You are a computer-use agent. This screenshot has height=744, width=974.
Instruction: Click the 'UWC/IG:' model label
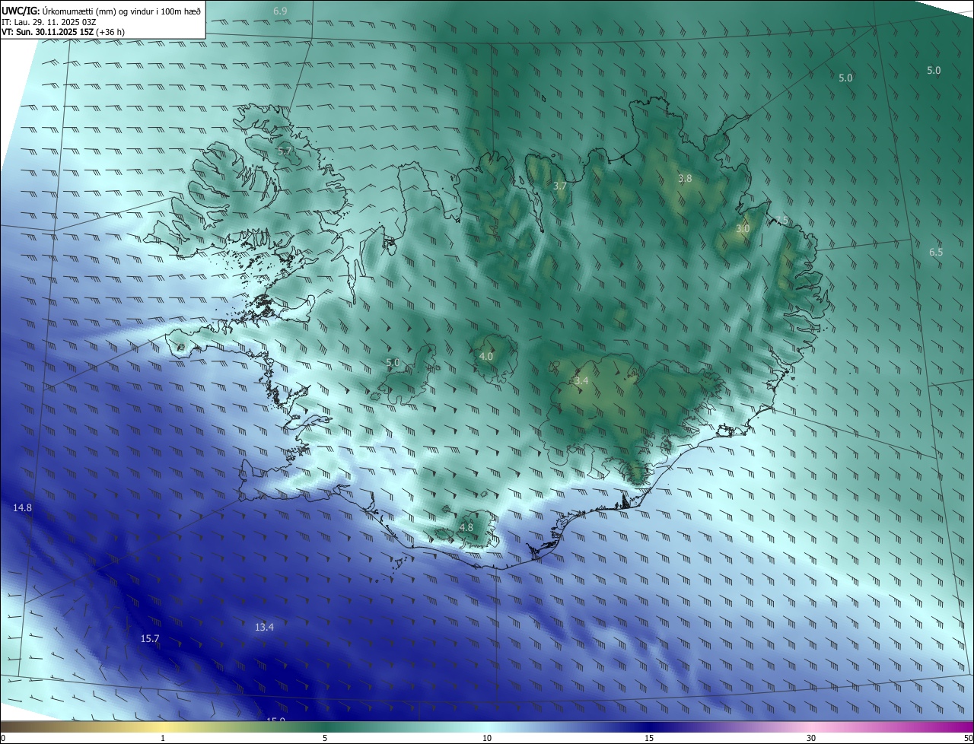pos(21,11)
